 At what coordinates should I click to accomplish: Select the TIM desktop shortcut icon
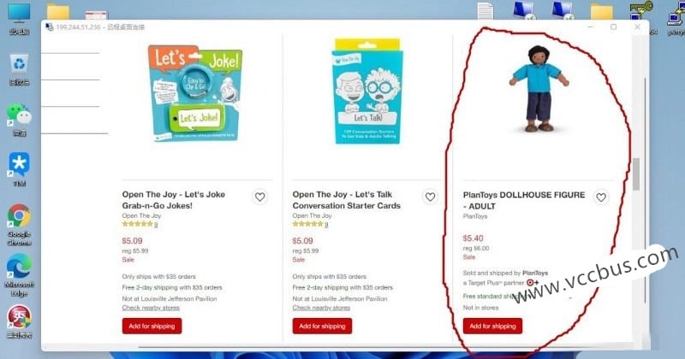point(19,170)
